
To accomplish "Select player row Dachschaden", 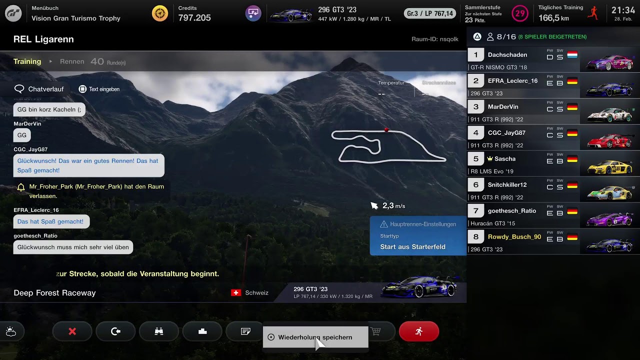I will pyautogui.click(x=553, y=59).
